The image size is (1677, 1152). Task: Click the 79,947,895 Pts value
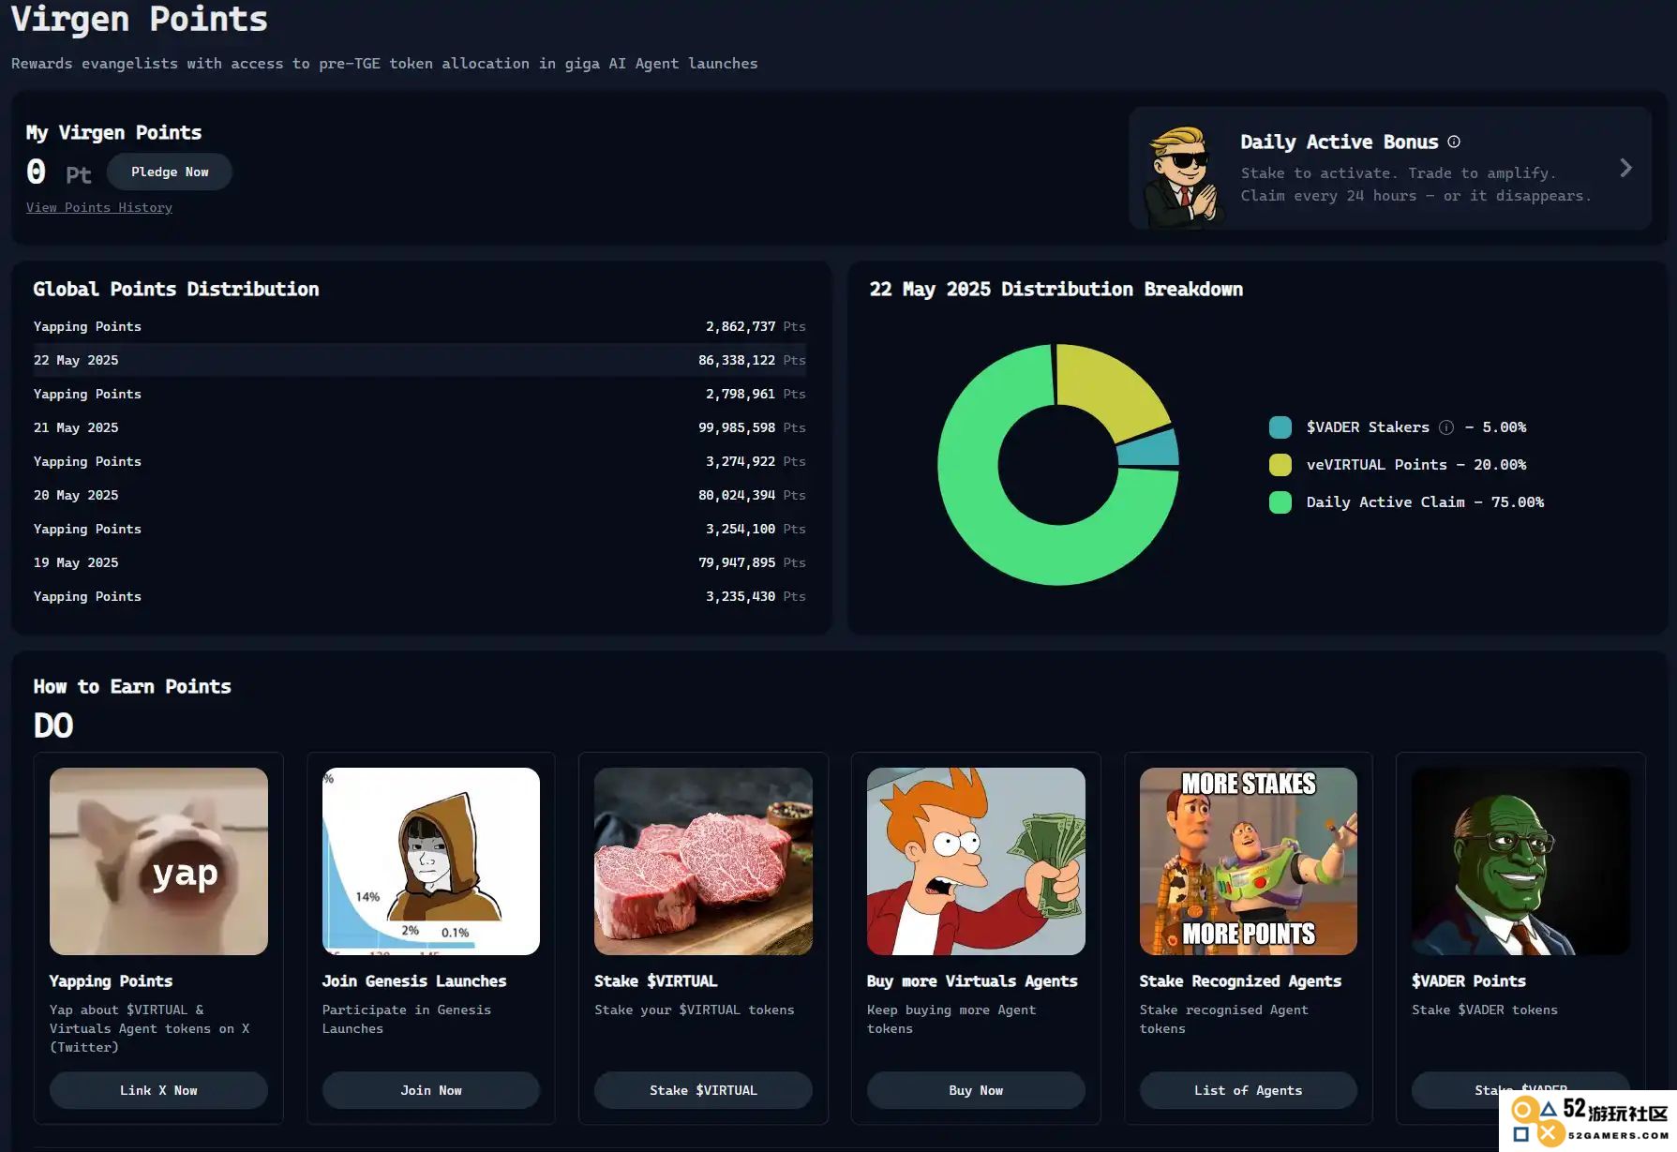point(752,562)
